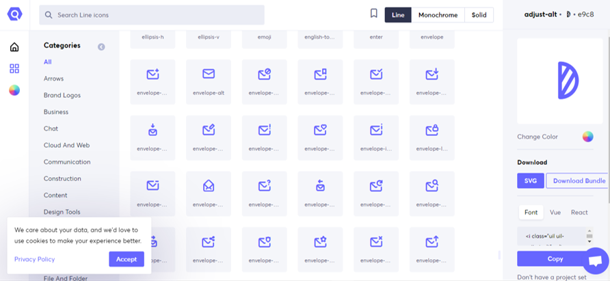Choose the envelope with share nodes icon
Viewport: 610px width, 281px height.
209,250
